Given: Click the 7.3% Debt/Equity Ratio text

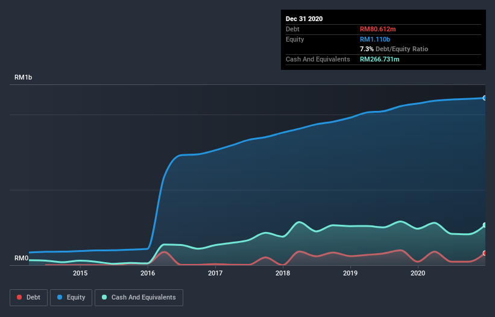Looking at the screenshot, I should pyautogui.click(x=394, y=49).
